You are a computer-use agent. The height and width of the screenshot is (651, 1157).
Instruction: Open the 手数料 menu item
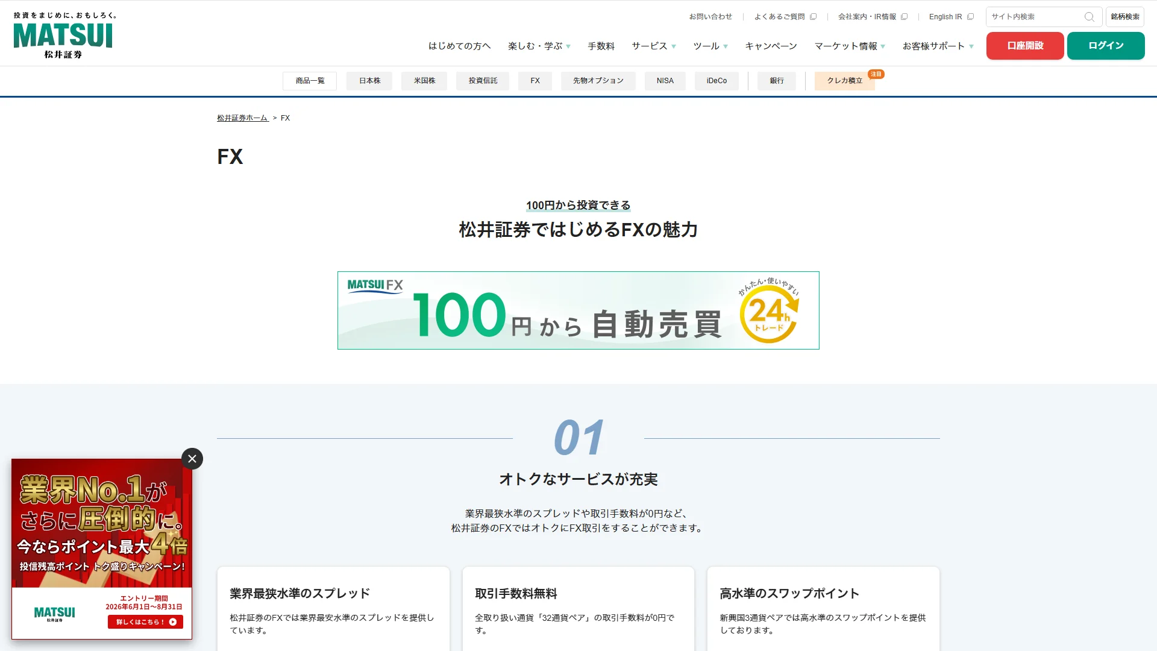point(601,46)
